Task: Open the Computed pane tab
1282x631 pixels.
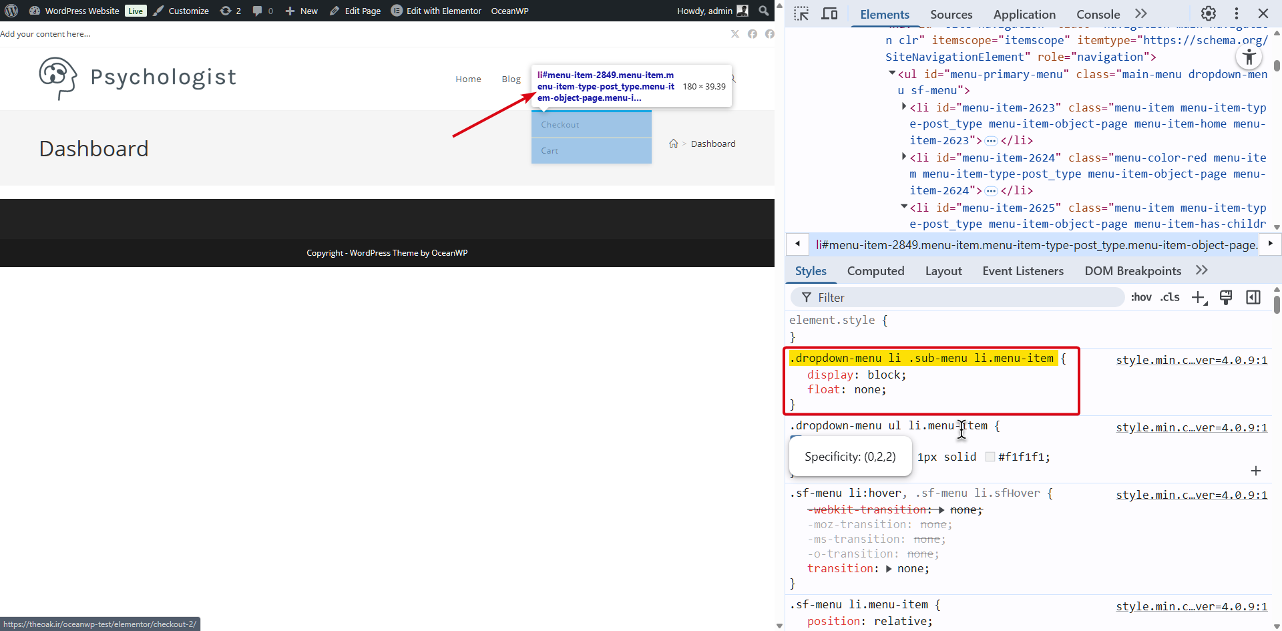Action: click(875, 271)
